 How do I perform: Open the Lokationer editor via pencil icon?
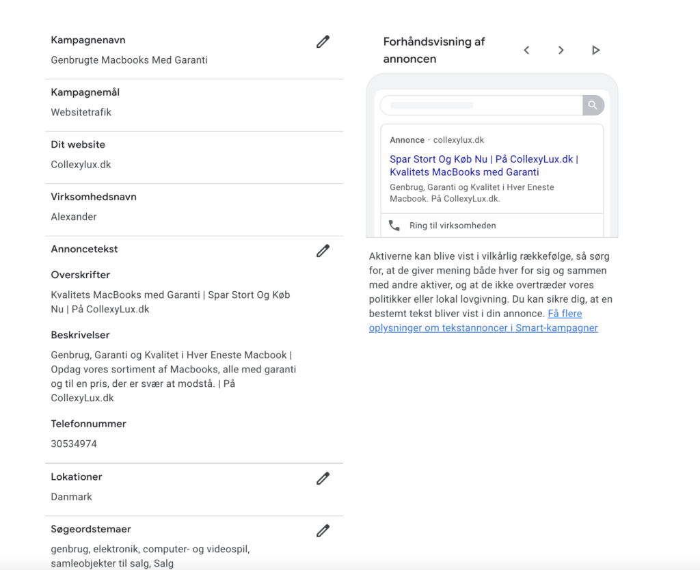pos(323,478)
